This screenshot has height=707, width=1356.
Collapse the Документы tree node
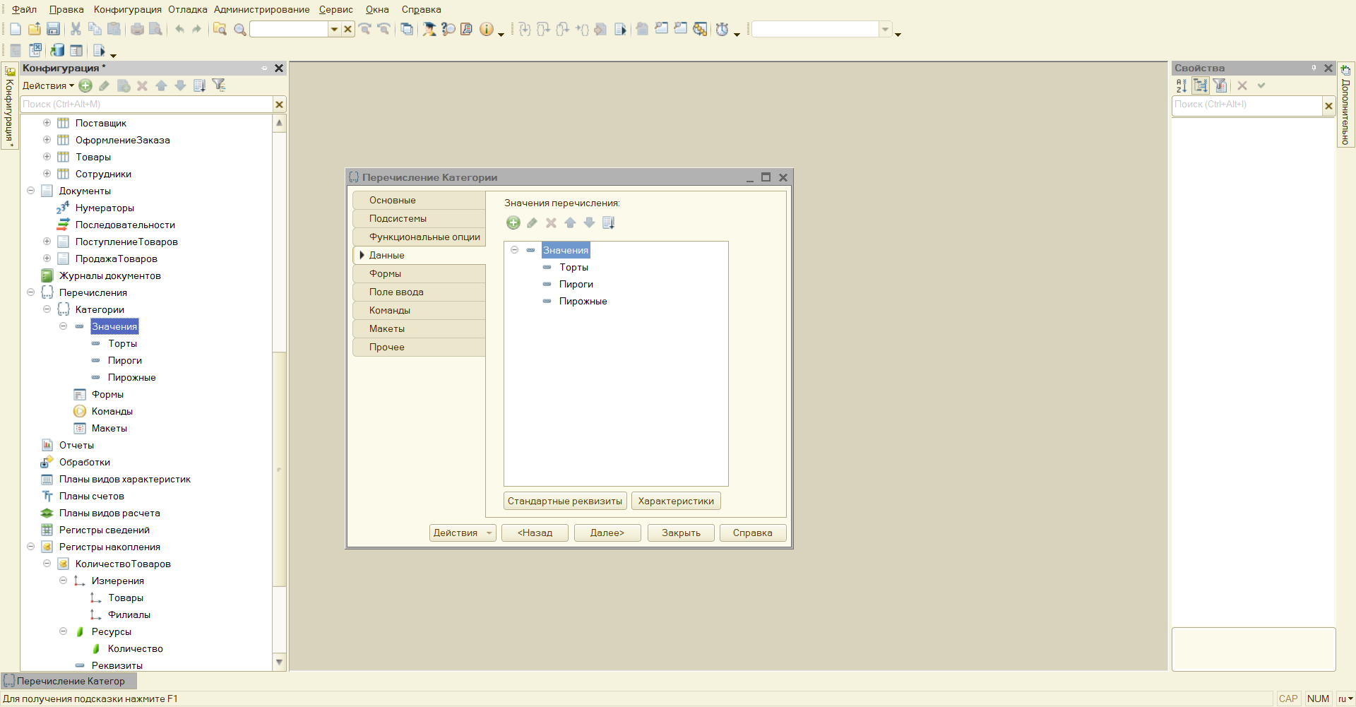[x=30, y=191]
